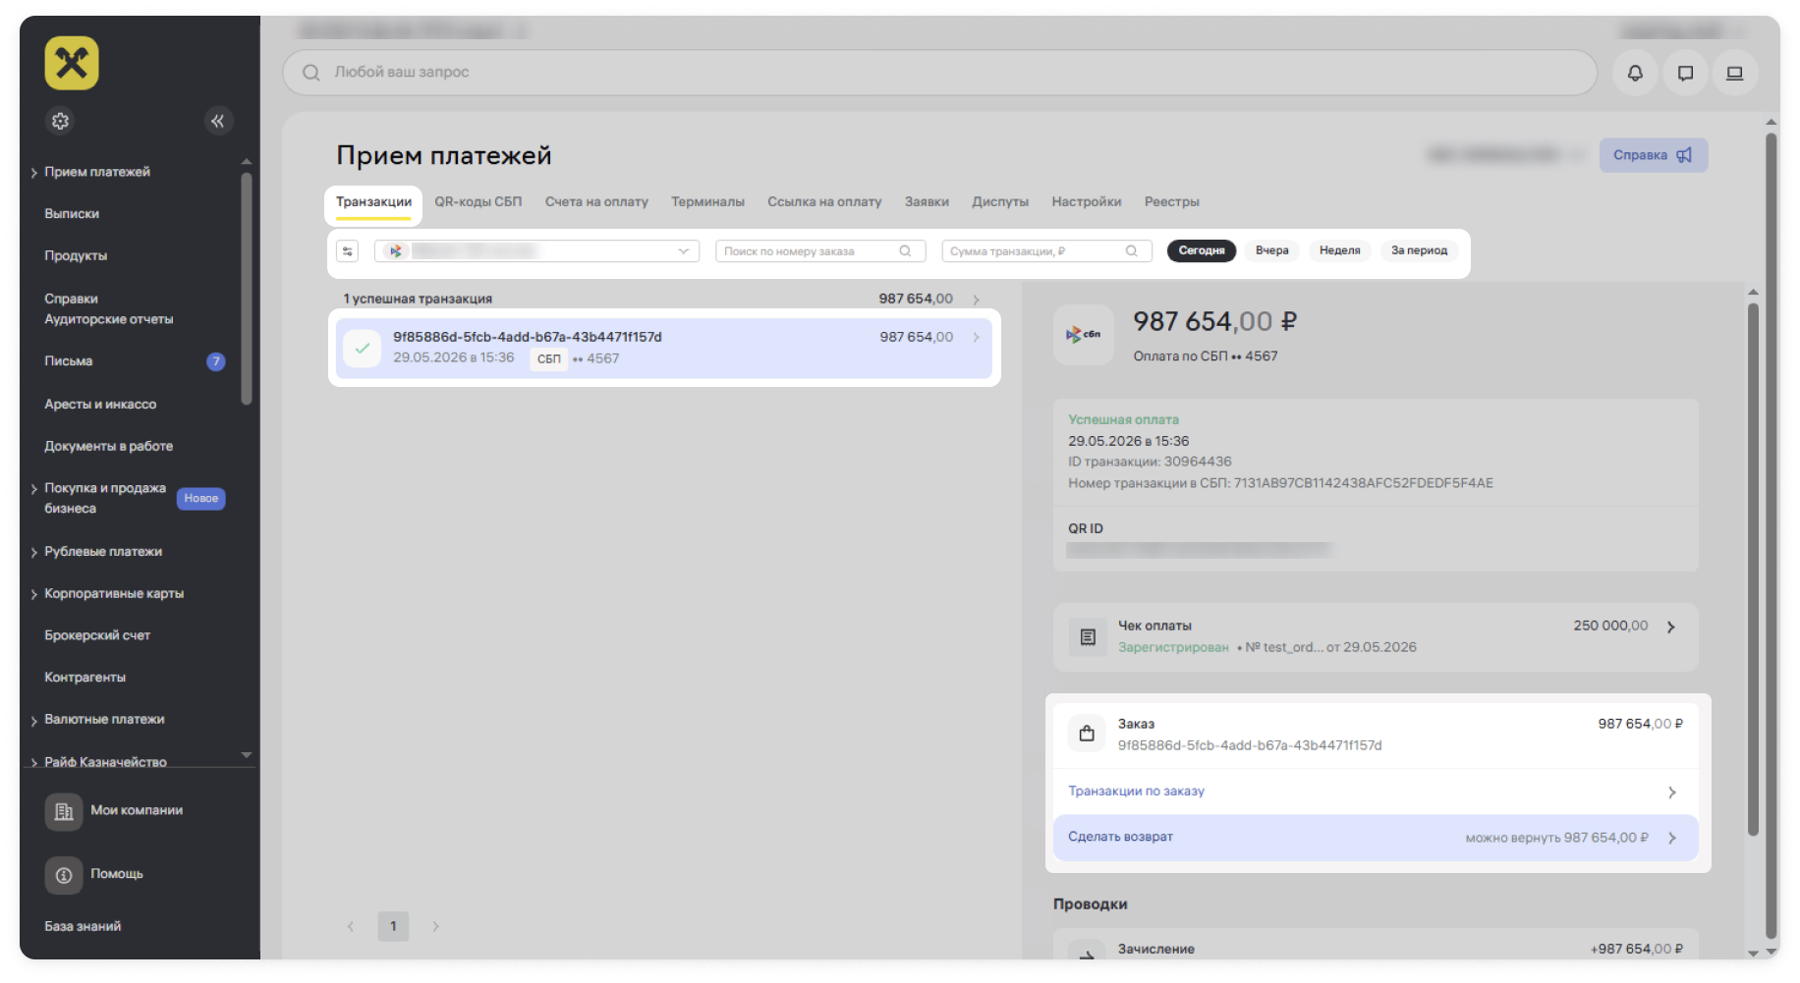Switch to Транзакции tab
The height and width of the screenshot is (983, 1800).
[373, 202]
